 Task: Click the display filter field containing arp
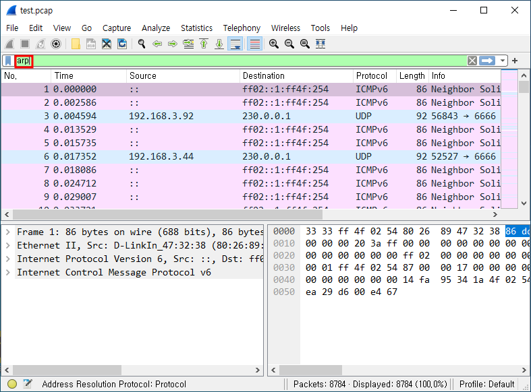(240, 61)
